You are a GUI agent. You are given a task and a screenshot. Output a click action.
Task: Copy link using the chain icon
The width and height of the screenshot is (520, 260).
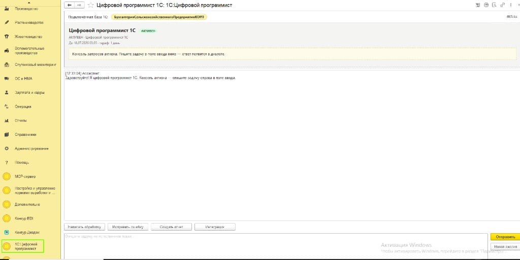503,5
